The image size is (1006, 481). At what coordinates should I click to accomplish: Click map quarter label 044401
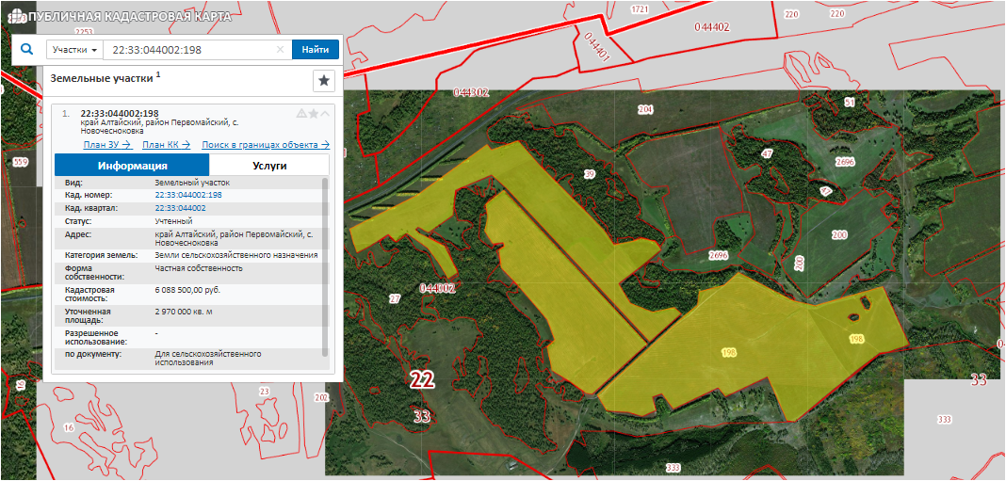(x=598, y=47)
